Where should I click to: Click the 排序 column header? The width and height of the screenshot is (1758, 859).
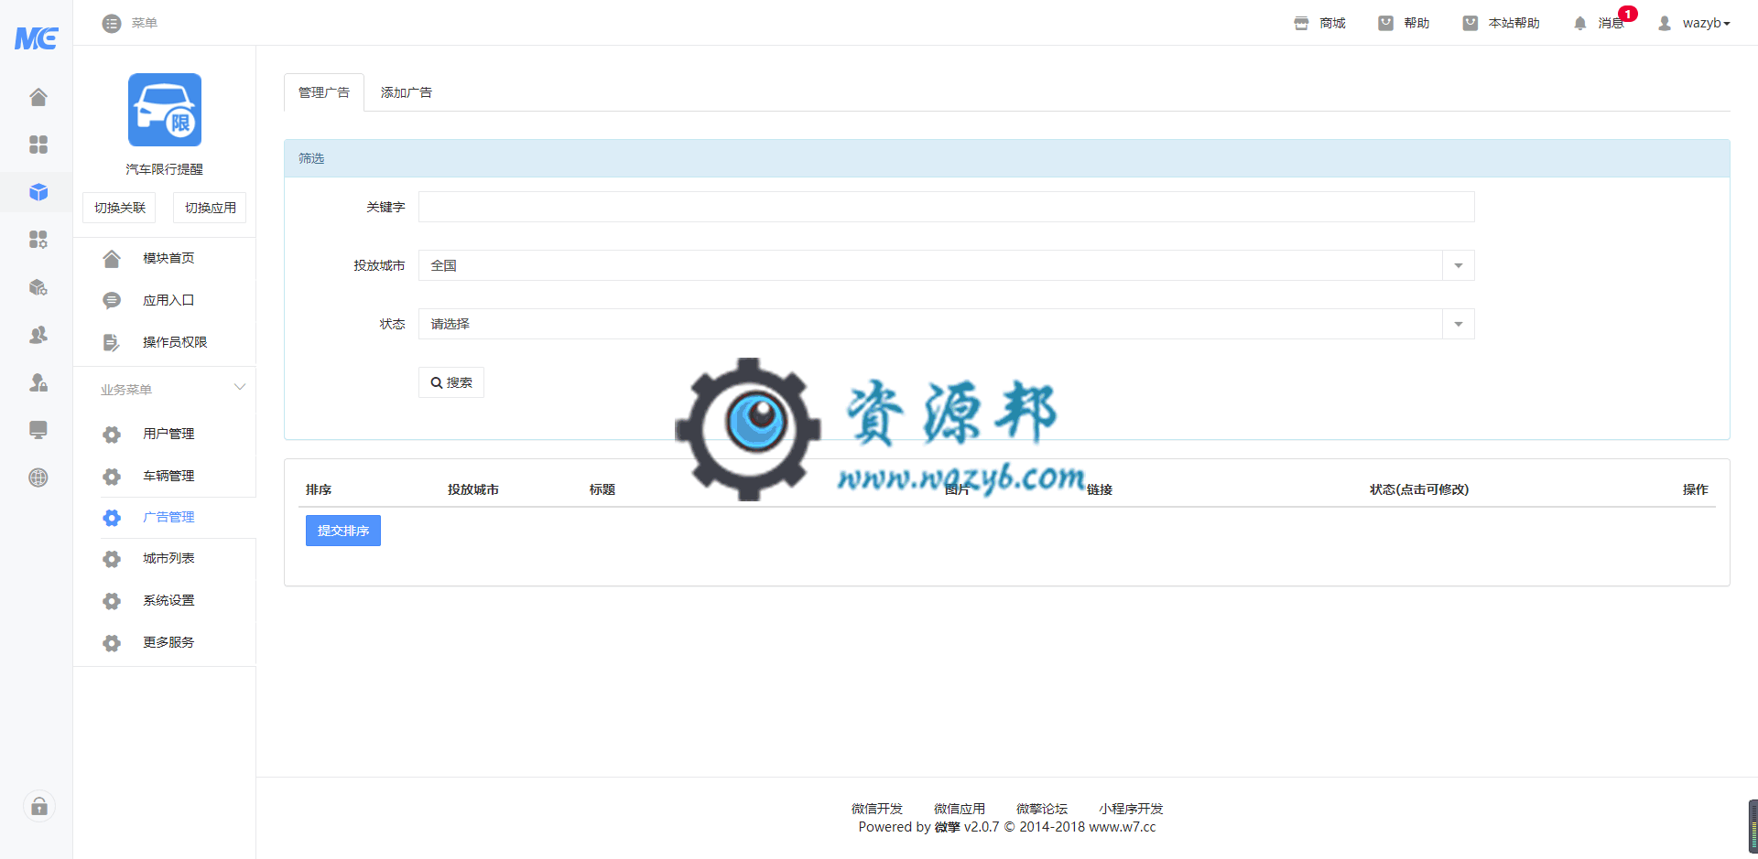point(319,489)
